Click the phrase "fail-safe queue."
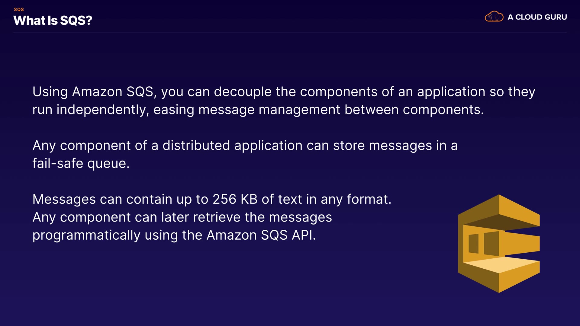Screen dimensions: 580x326 81,163
